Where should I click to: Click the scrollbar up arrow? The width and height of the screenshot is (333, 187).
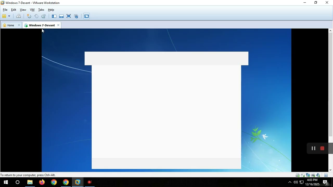click(331, 31)
